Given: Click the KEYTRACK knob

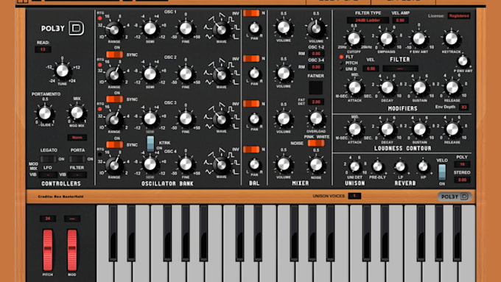Looking at the screenshot, I should pos(452,38).
